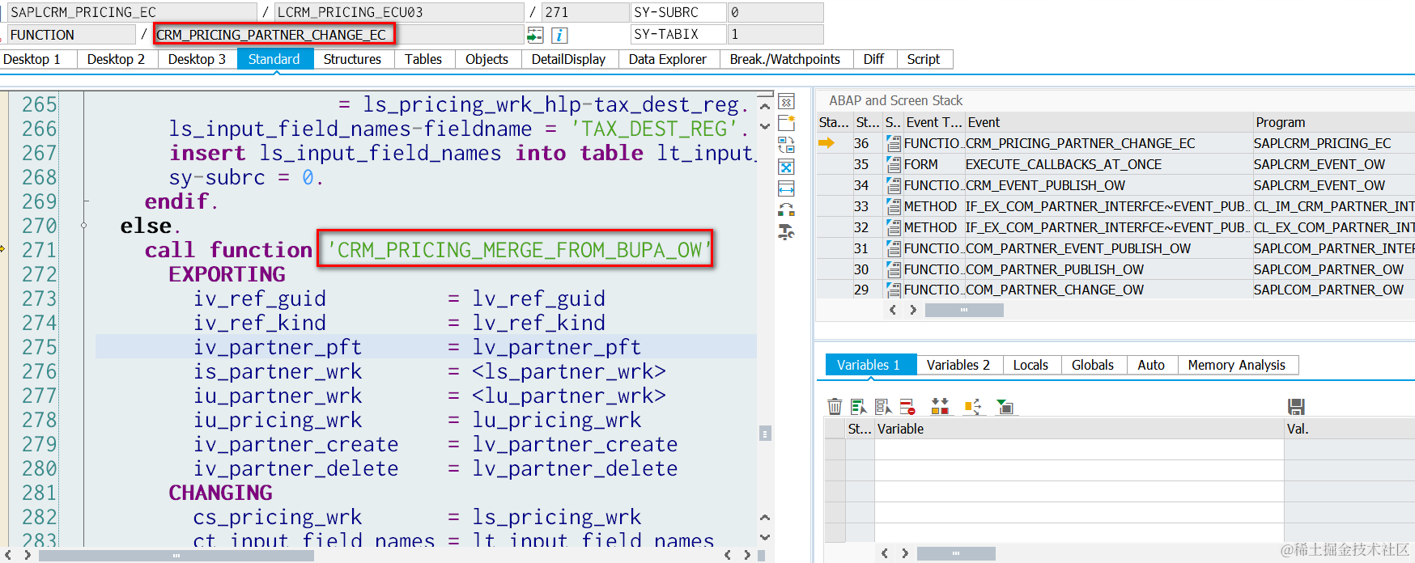Click the fold marker at line 269 endif
Screen dimensions: 1415x563
point(86,201)
